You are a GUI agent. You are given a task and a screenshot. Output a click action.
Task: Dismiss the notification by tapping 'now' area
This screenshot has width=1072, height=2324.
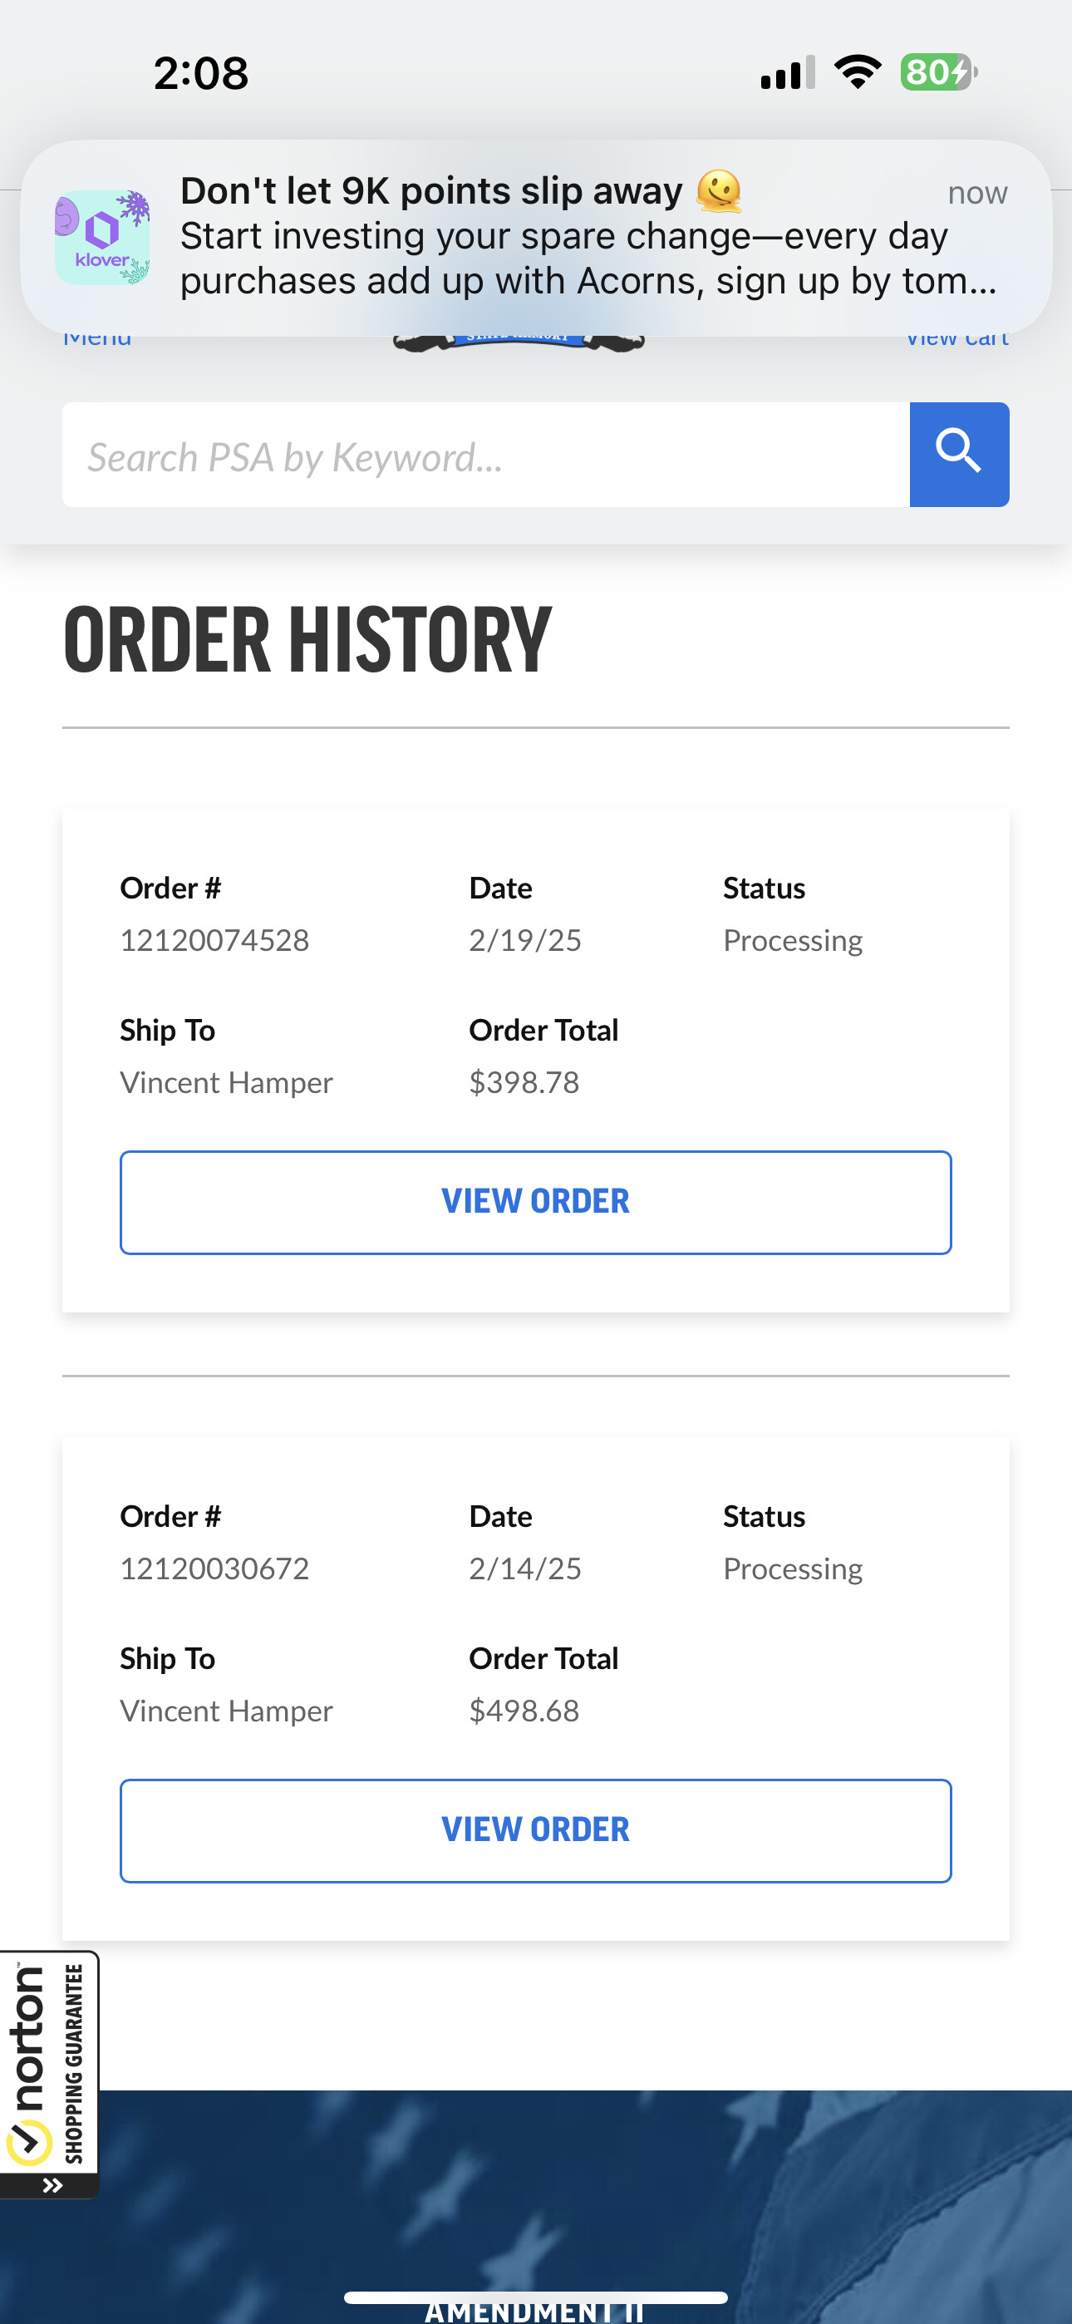977,192
